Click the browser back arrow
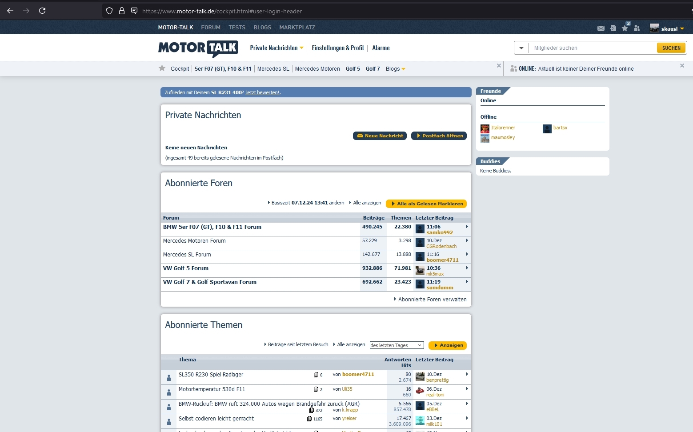 pyautogui.click(x=10, y=11)
